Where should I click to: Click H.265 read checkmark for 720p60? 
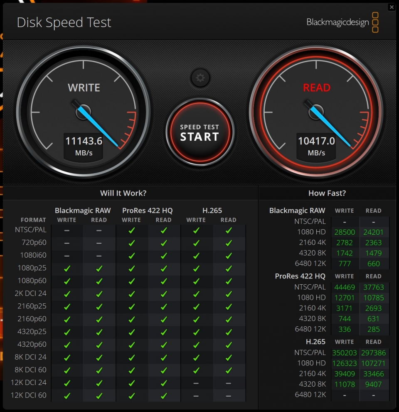(x=229, y=243)
